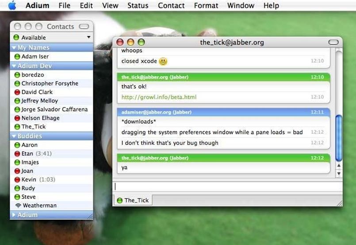Collapse the Adium Dev group
This screenshot has height=245, width=356.
coord(14,66)
